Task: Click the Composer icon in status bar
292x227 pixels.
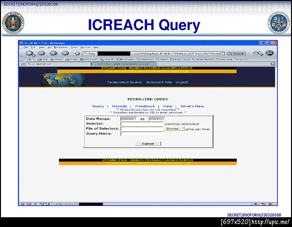Action: tap(41, 204)
